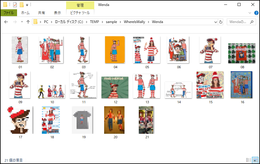Click the file name label 12
The width and height of the screenshot is (260, 164).
pos(115,102)
